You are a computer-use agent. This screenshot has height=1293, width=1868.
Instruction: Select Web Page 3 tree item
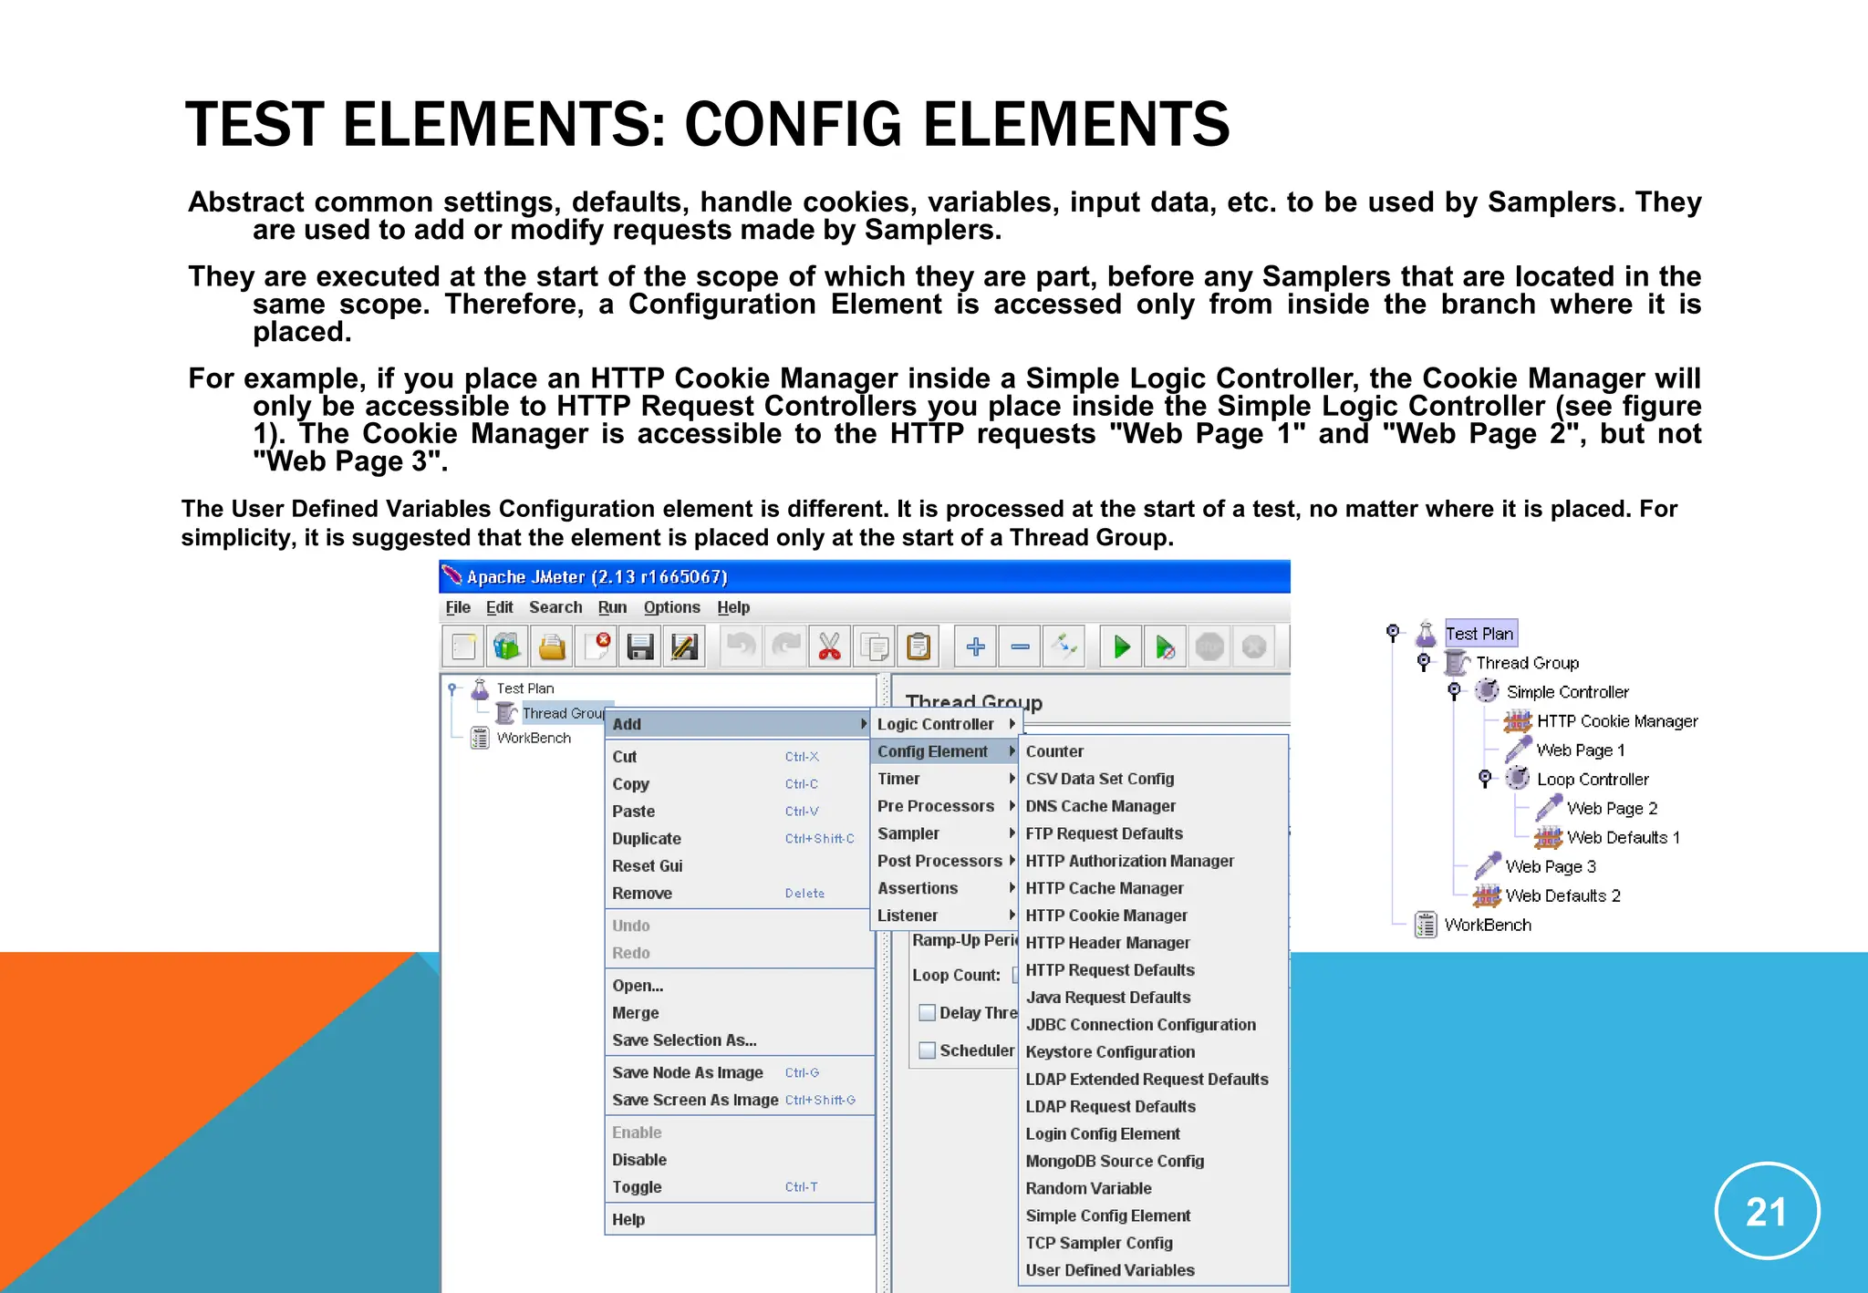(x=1550, y=866)
